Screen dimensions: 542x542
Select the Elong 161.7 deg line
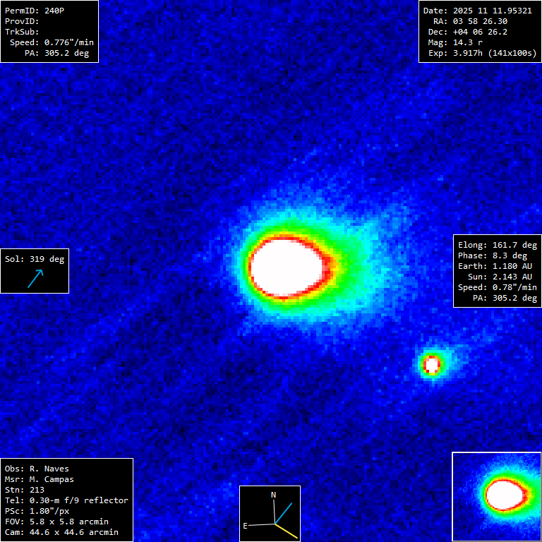coord(498,245)
